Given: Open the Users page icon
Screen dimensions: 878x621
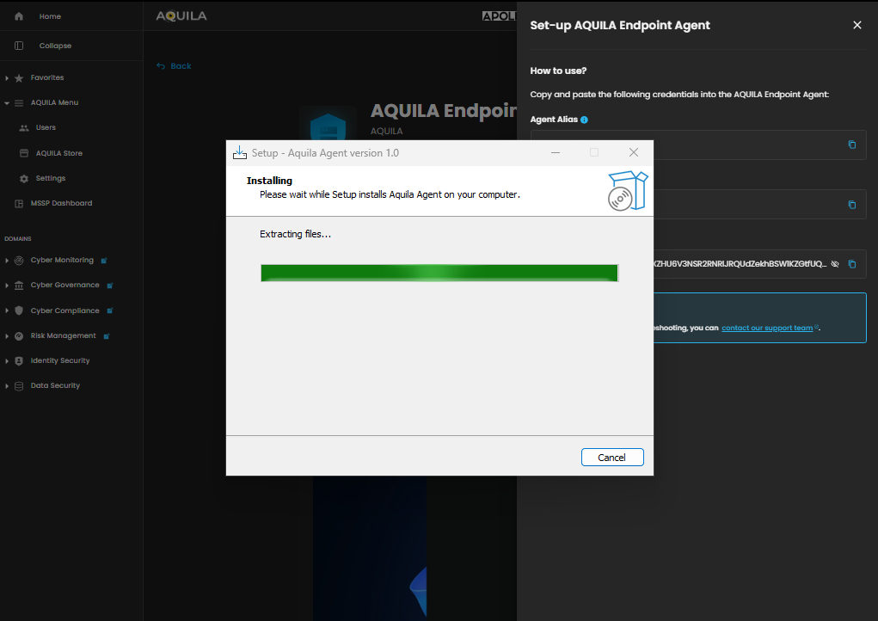Looking at the screenshot, I should pyautogui.click(x=24, y=127).
